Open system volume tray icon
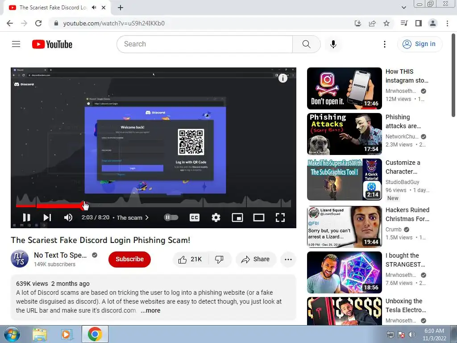 click(412, 335)
